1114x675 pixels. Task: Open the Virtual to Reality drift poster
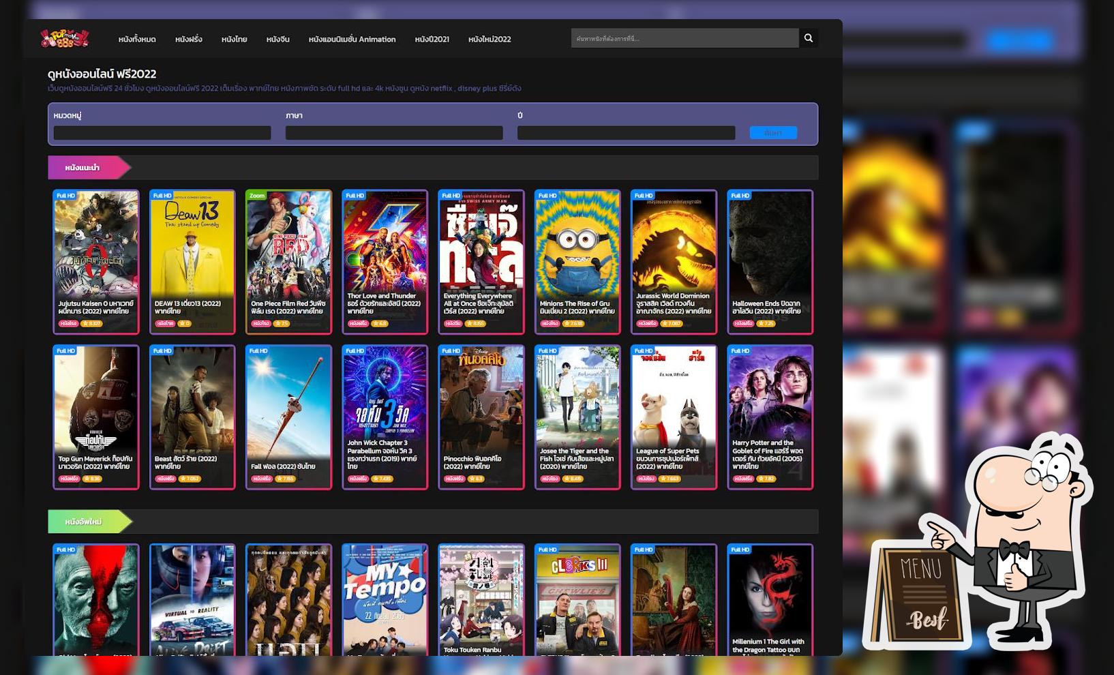(x=192, y=600)
